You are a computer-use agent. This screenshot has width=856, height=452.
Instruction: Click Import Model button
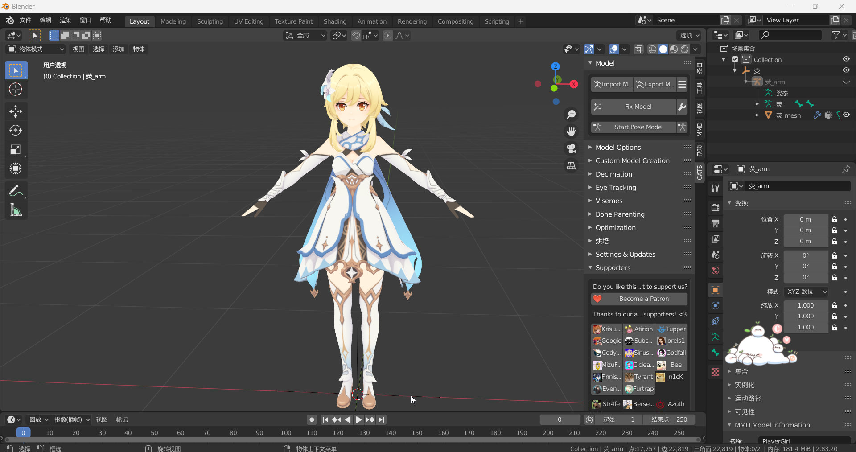(612, 84)
